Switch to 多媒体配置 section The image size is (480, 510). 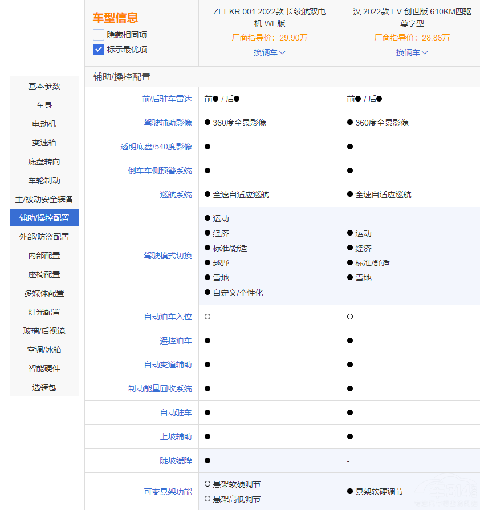[44, 293]
